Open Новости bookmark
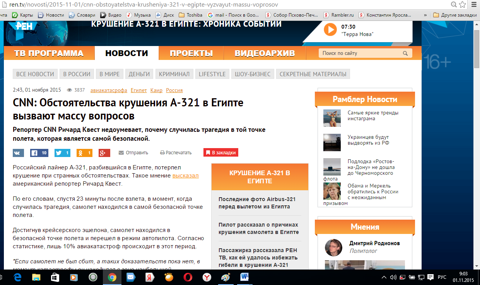This screenshot has height=285, width=480. pyautogui.click(x=51, y=15)
